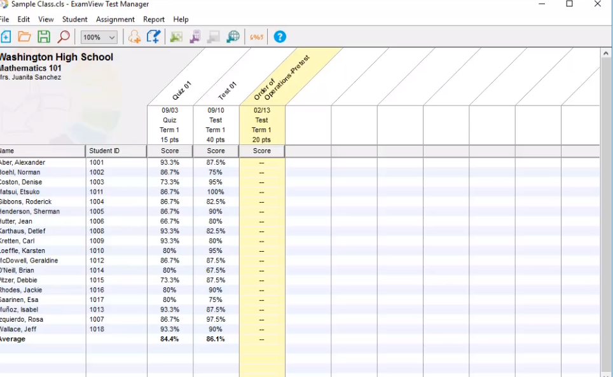Image resolution: width=613 pixels, height=377 pixels.
Task: Open the Student menu
Action: [74, 19]
